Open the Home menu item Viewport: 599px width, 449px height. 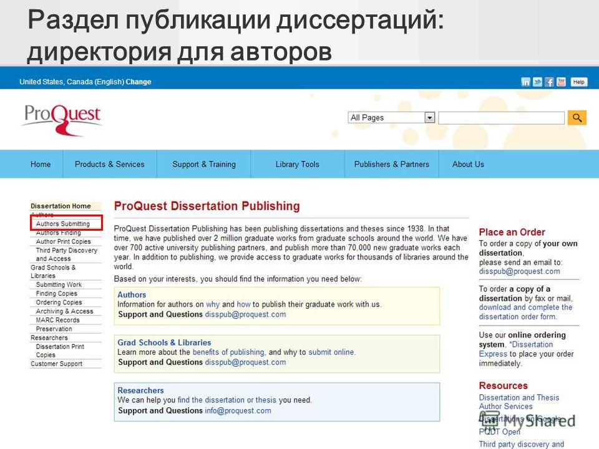[x=41, y=164]
